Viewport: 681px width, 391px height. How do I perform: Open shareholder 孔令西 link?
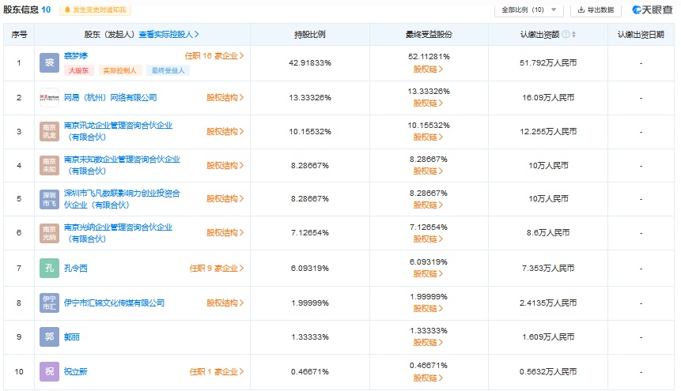76,269
